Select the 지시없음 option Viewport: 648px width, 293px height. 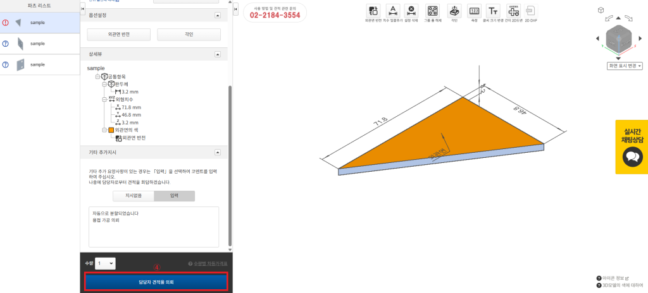click(x=133, y=196)
